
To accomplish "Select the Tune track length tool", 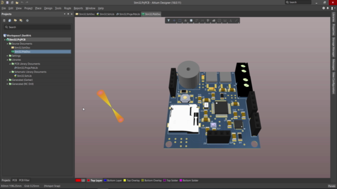I will pyautogui.click(x=202, y=20).
